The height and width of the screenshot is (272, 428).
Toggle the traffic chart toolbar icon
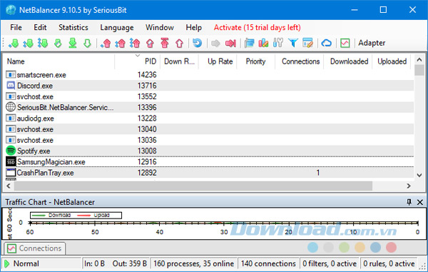(x=345, y=43)
